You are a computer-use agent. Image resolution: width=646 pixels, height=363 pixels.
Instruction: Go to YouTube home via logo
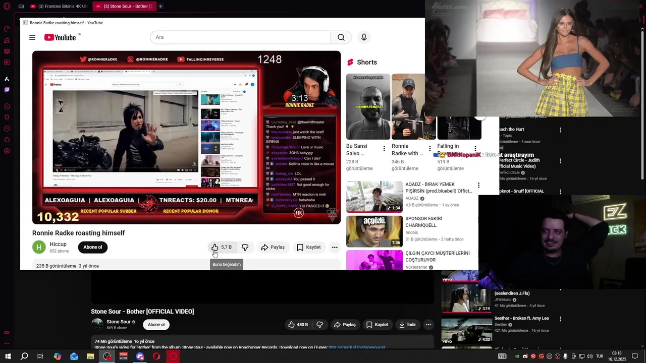[x=60, y=37]
